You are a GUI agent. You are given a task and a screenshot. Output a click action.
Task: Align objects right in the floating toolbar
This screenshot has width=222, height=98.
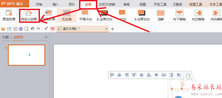click(x=127, y=75)
